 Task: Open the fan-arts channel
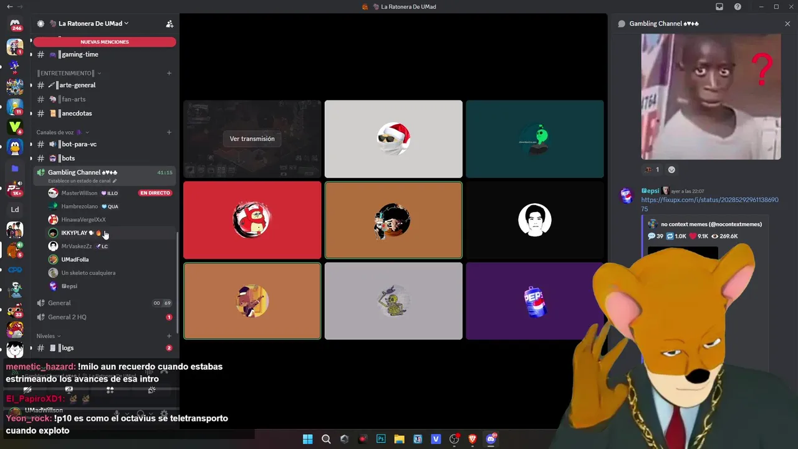105,99
